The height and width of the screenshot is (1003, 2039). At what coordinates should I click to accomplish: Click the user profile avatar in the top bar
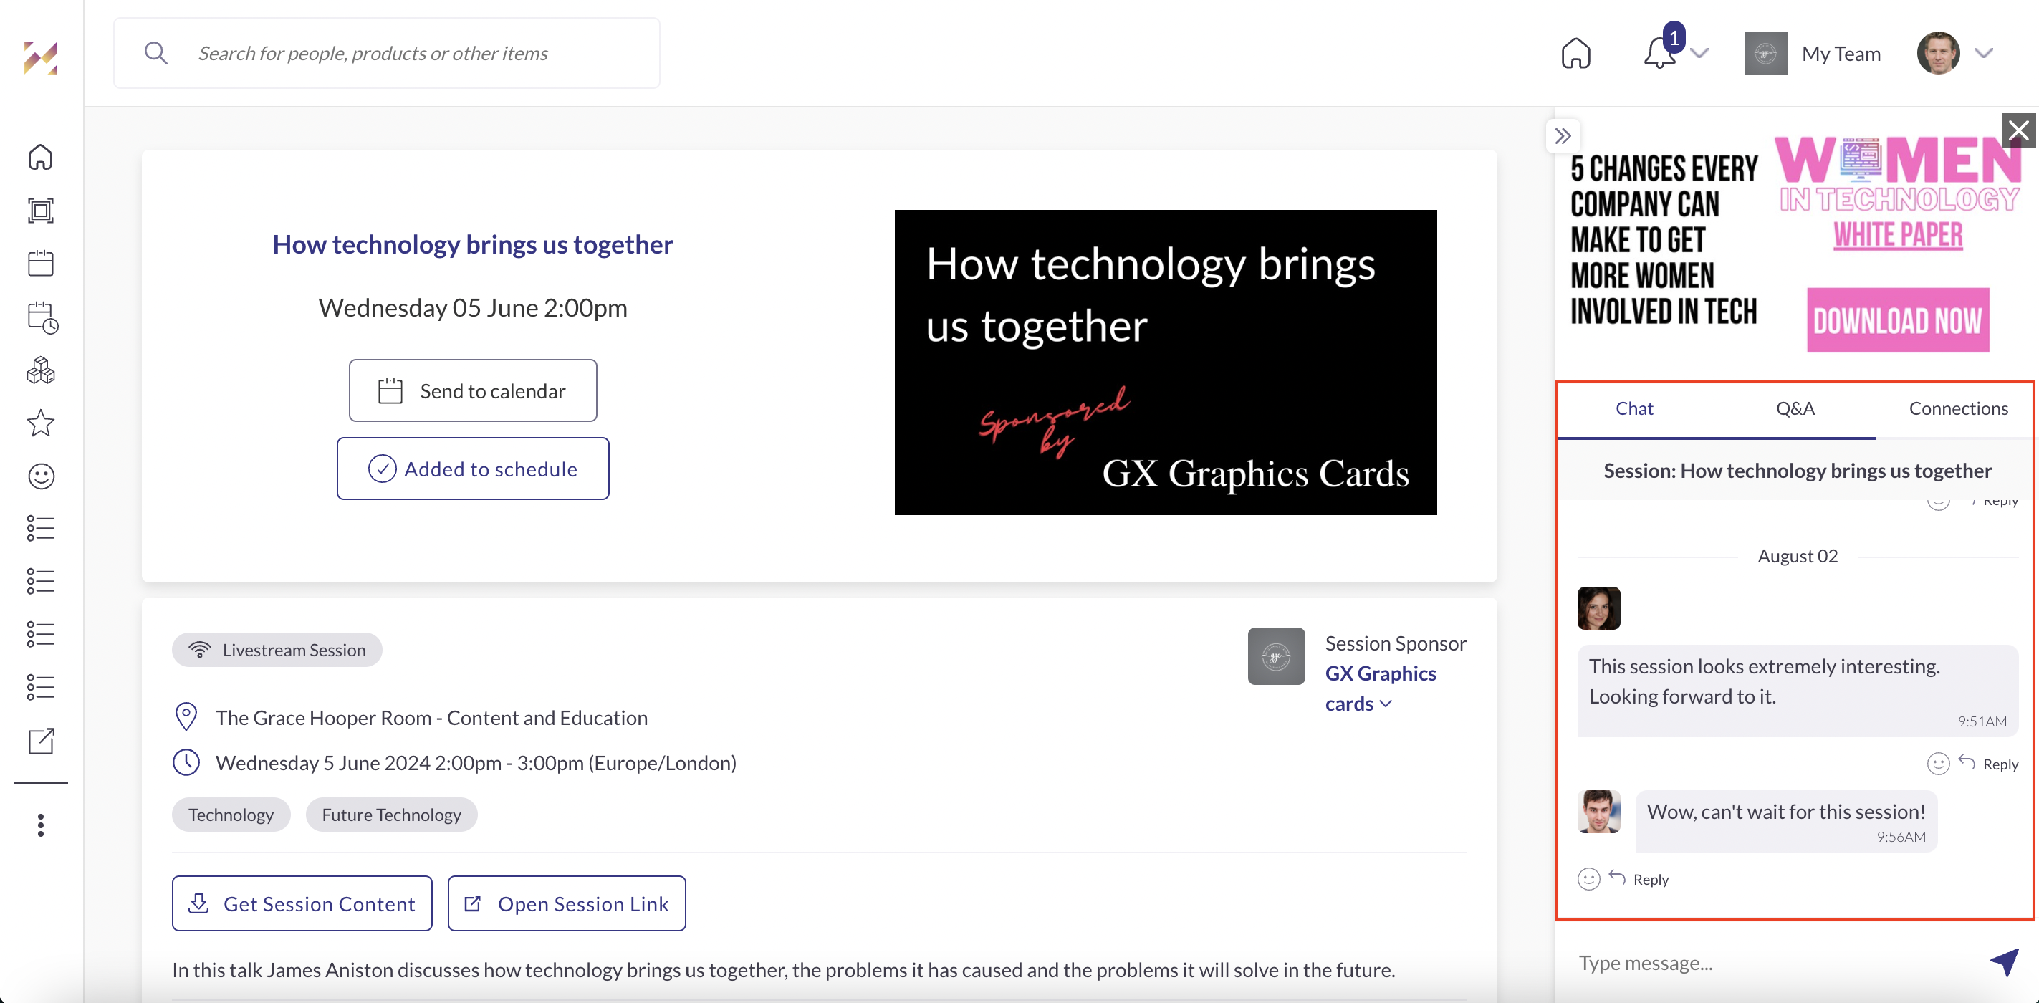(x=1938, y=54)
